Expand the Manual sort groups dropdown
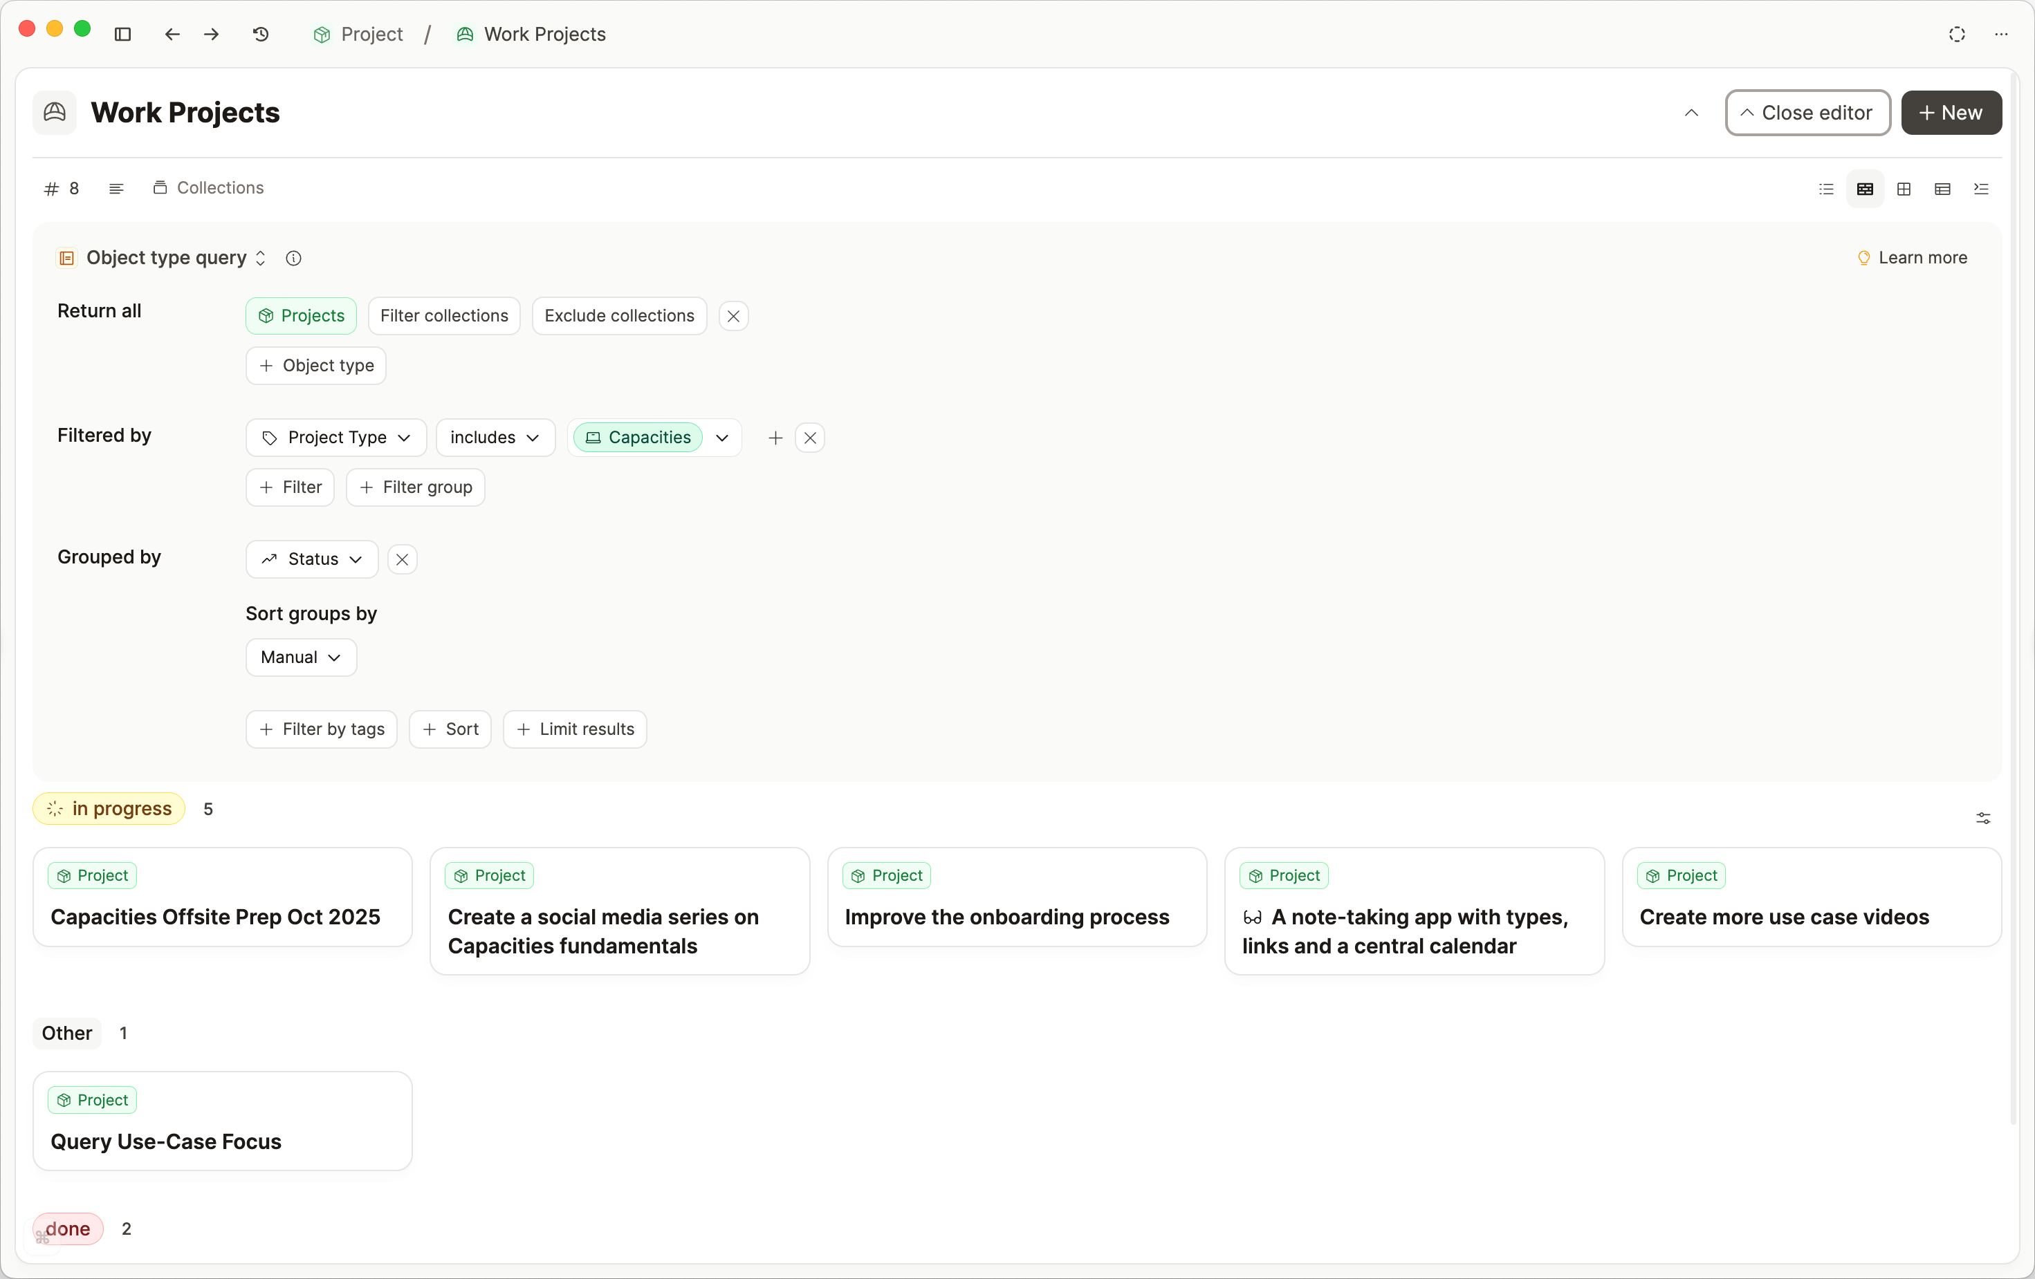This screenshot has width=2035, height=1279. click(300, 657)
